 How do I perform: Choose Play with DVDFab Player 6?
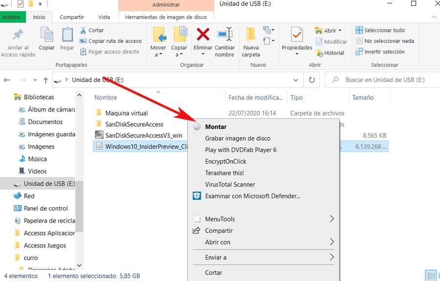click(x=264, y=150)
